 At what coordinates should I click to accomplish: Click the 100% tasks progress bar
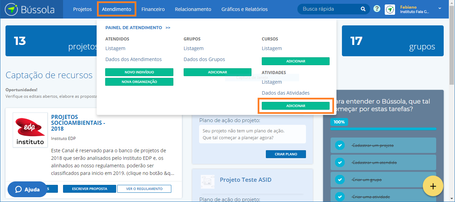coord(383,129)
